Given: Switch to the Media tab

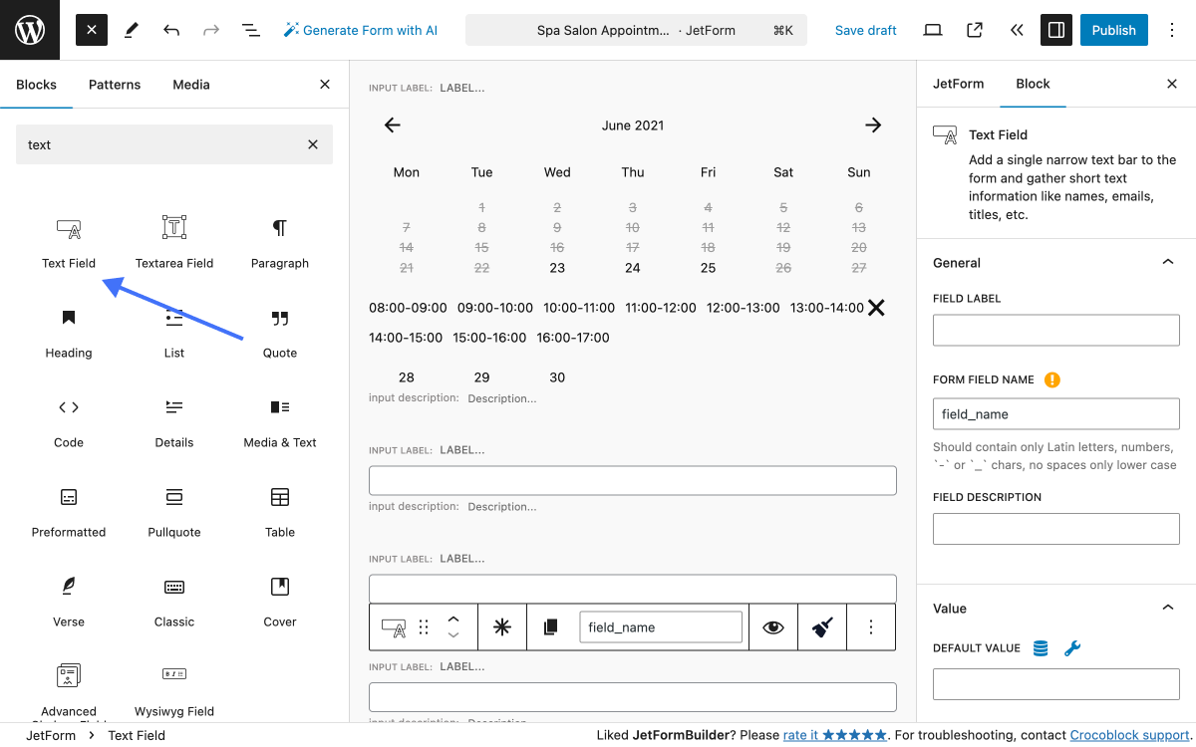Looking at the screenshot, I should pyautogui.click(x=191, y=85).
